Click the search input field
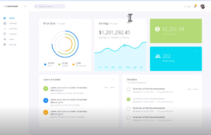 coord(50,6)
